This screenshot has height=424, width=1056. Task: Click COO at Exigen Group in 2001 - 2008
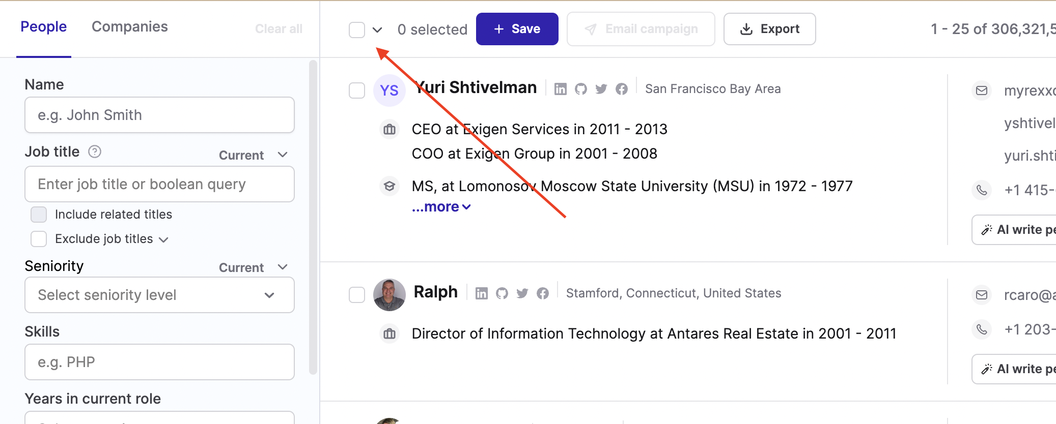pyautogui.click(x=534, y=154)
